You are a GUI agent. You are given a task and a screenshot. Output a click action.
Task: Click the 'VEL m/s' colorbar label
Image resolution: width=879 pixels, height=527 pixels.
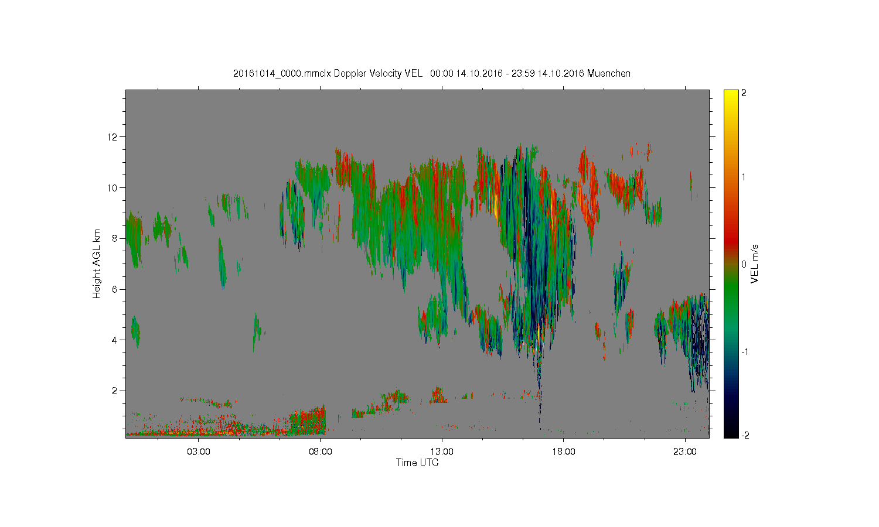tap(755, 264)
